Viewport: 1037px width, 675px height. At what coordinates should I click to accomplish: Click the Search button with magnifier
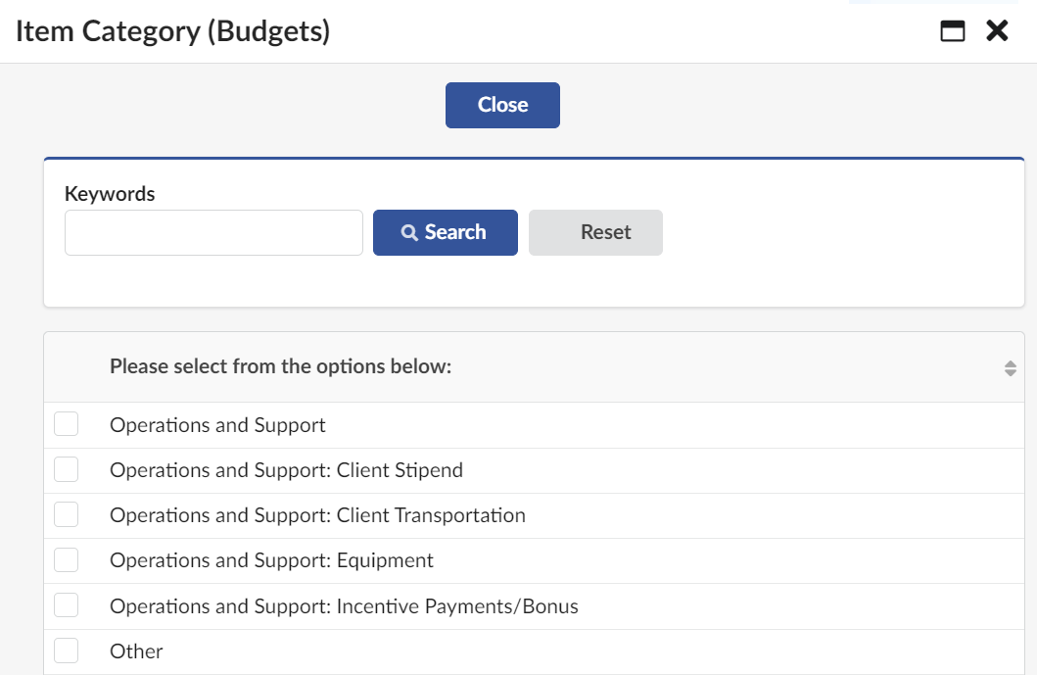[445, 232]
